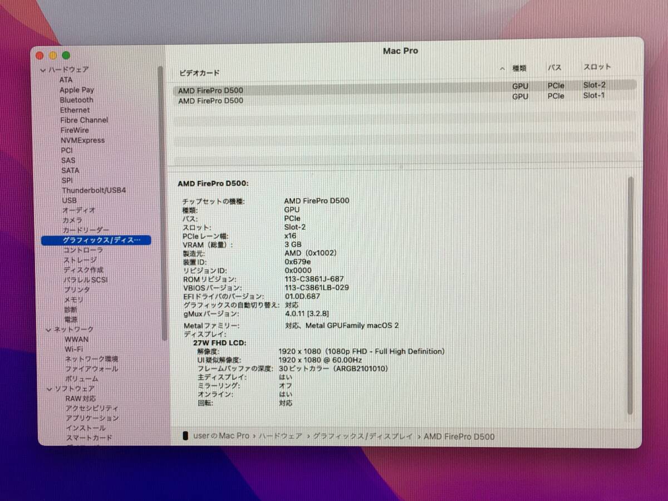Screen dimensions: 668x501
Task: Select Apple Pay in sidebar
Action: [x=77, y=90]
